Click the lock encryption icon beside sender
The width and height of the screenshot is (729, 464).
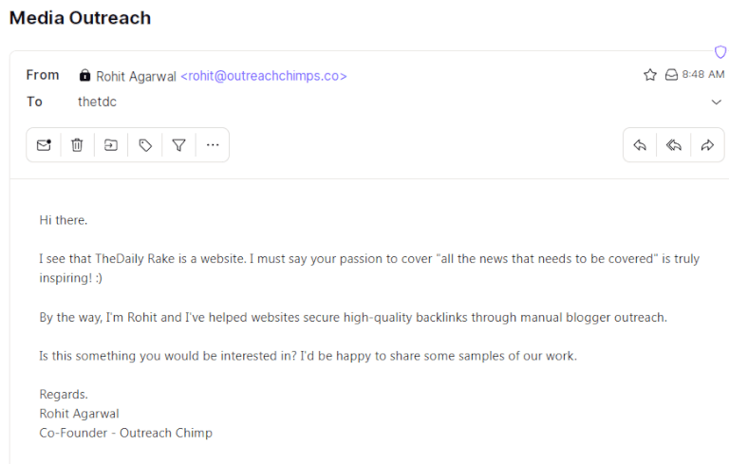click(x=84, y=75)
